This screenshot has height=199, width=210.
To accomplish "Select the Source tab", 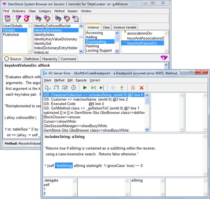I will point(13,59).
